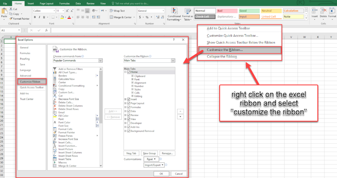337x178 pixels.
Task: Open the Choose commands from dropdown
Action: [x=100, y=61]
